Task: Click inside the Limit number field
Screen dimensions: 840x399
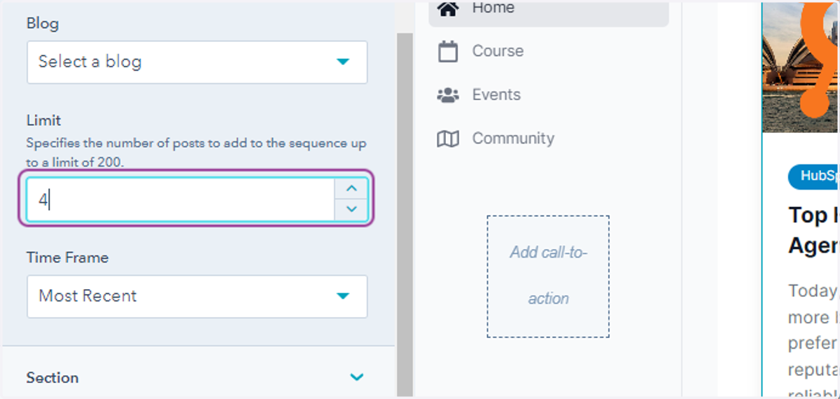Action: tap(181, 200)
